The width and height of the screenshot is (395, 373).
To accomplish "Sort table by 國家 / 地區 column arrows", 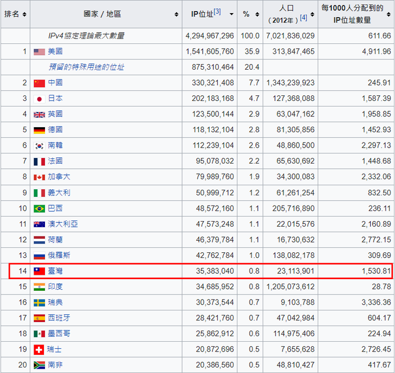I will [176, 14].
